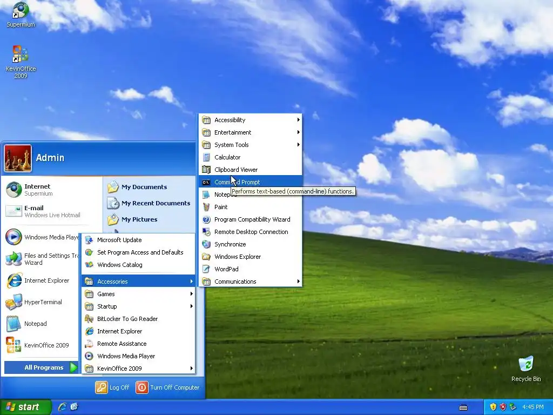Open Remote Assistance
The width and height of the screenshot is (553, 415).
[138, 343]
